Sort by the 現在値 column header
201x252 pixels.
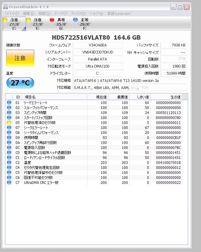(98, 97)
